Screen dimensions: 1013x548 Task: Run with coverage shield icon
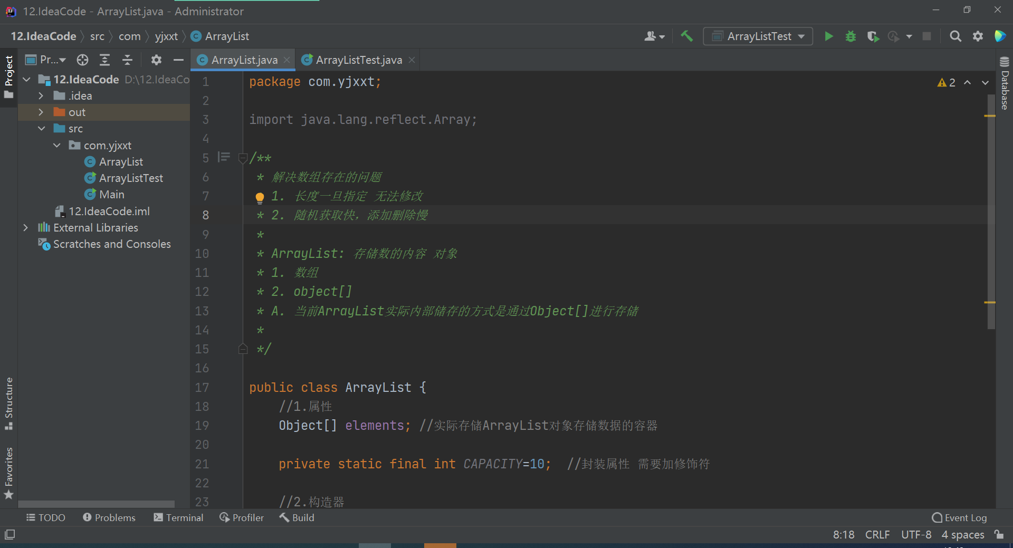coord(873,36)
